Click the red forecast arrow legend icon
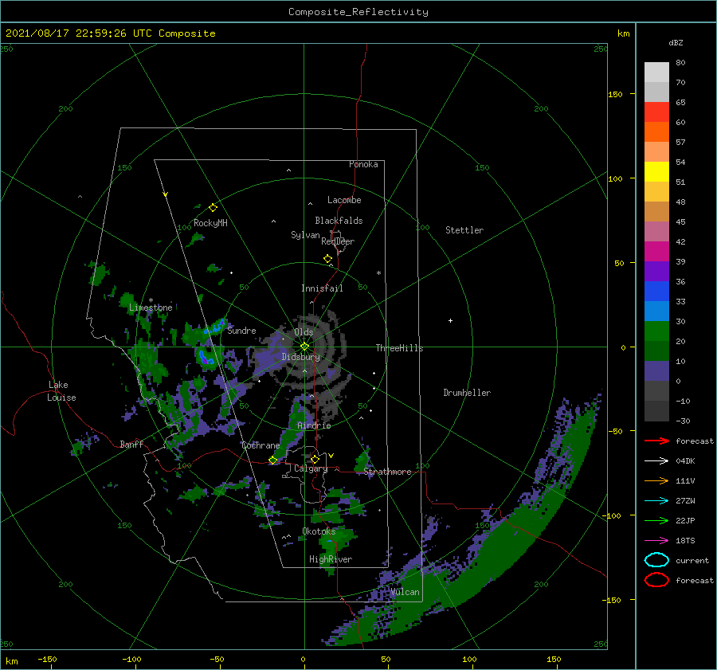 [x=656, y=441]
